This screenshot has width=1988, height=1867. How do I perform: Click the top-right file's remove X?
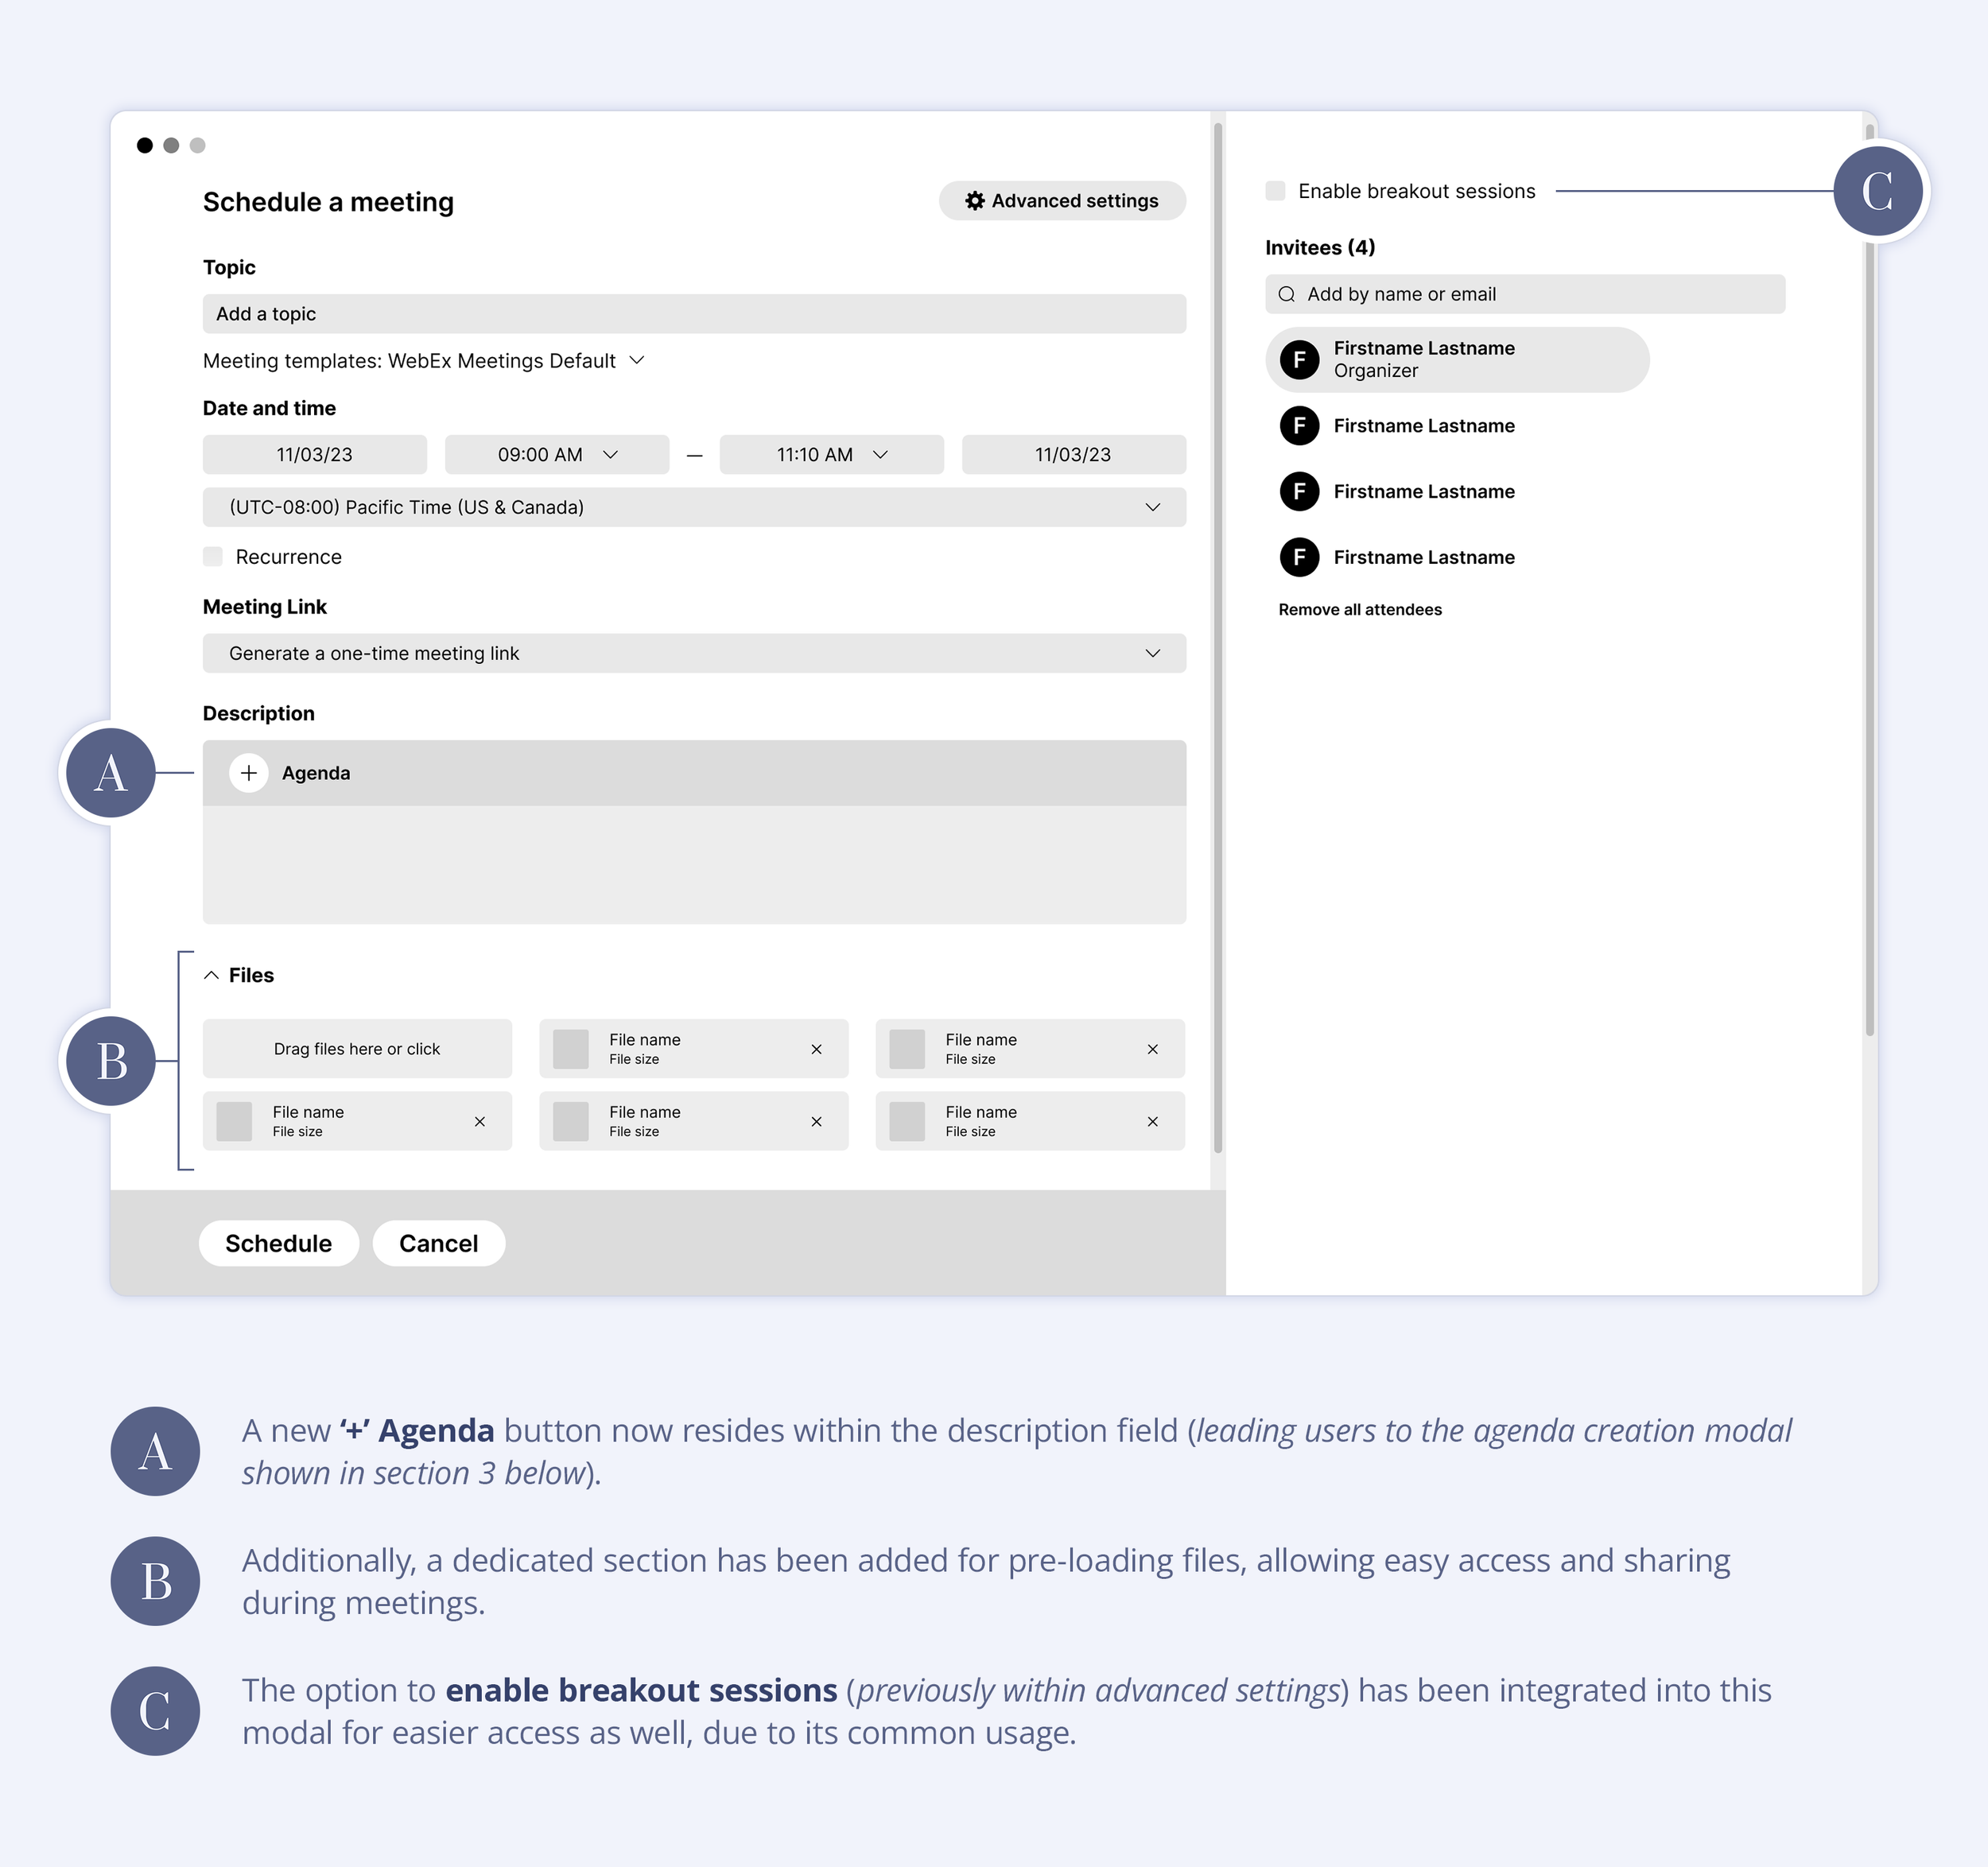[1152, 1049]
